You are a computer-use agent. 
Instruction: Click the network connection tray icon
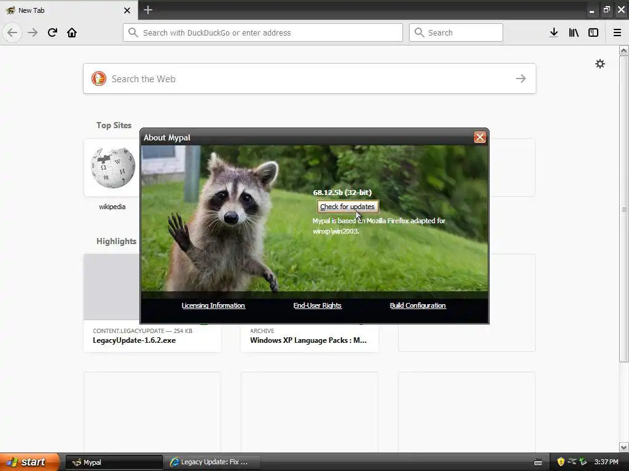click(572, 462)
